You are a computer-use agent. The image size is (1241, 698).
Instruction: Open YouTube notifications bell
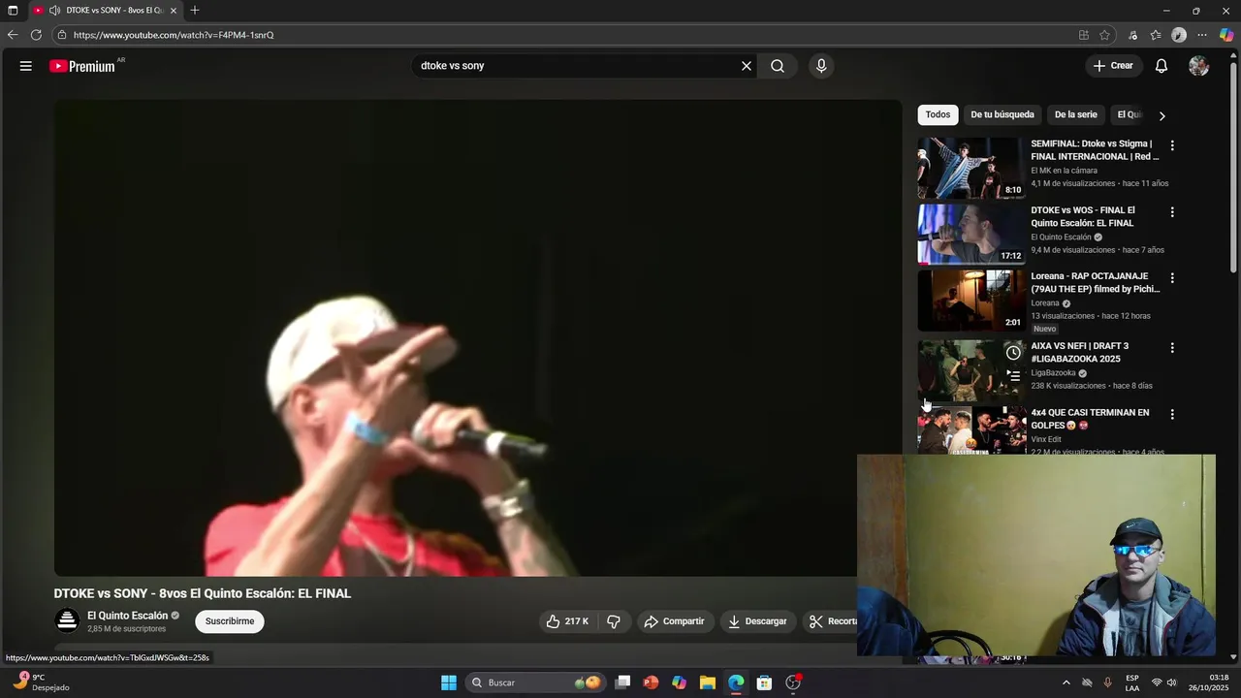pyautogui.click(x=1161, y=66)
